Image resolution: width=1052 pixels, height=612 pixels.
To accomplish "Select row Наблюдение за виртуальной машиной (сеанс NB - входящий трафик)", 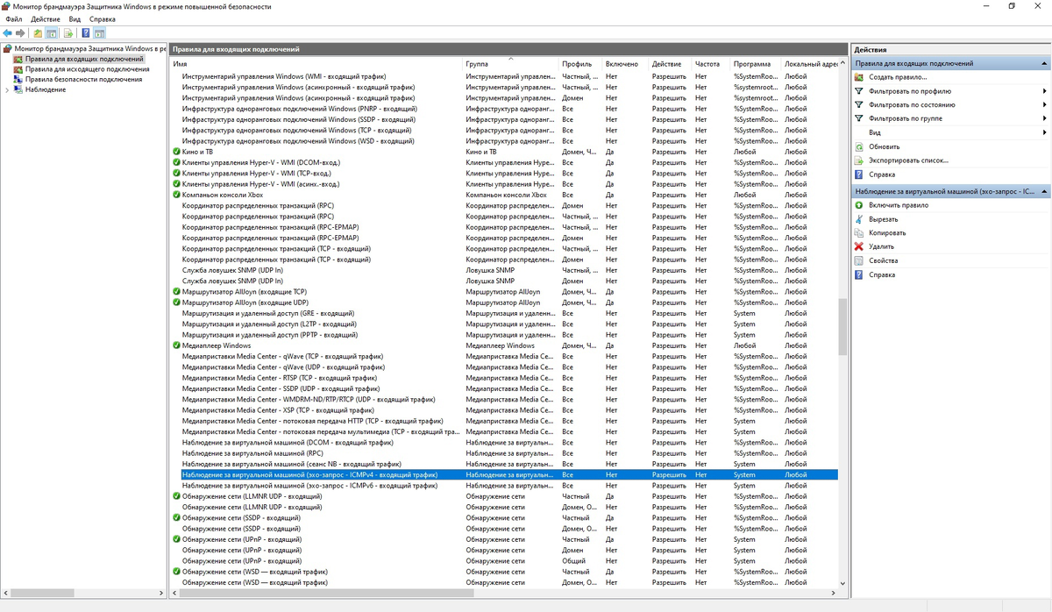I will [503, 464].
